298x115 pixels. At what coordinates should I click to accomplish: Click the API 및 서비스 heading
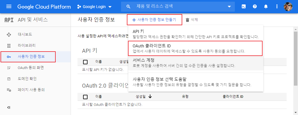coord(33,20)
